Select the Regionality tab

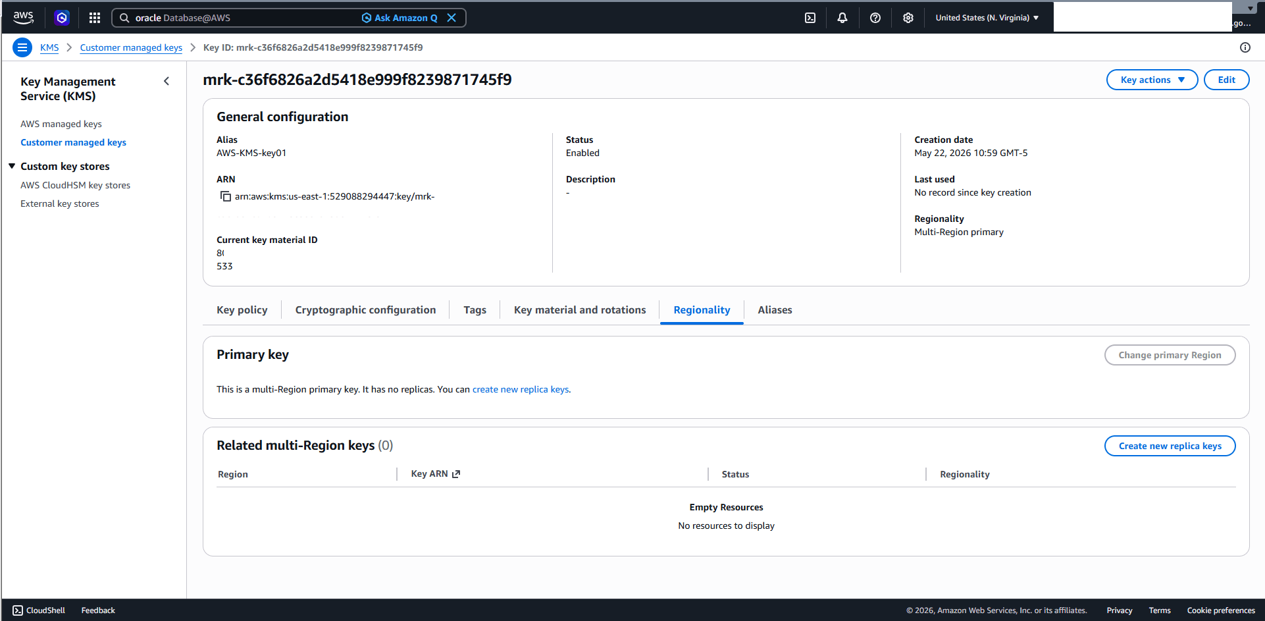[x=702, y=310]
